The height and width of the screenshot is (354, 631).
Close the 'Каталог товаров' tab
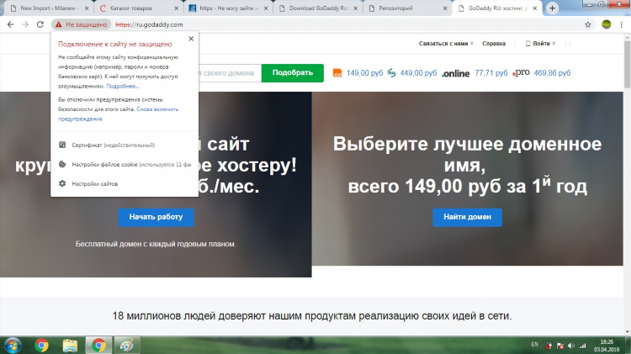coord(177,8)
